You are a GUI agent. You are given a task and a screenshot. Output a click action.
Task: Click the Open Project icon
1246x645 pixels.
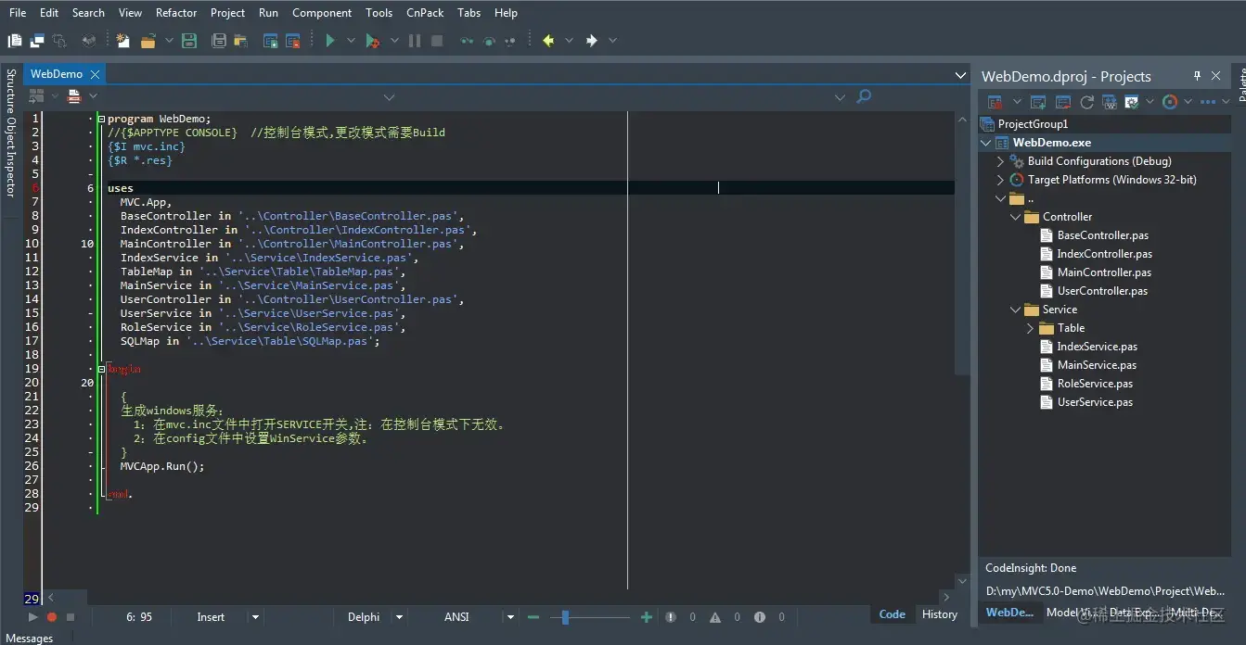(240, 41)
